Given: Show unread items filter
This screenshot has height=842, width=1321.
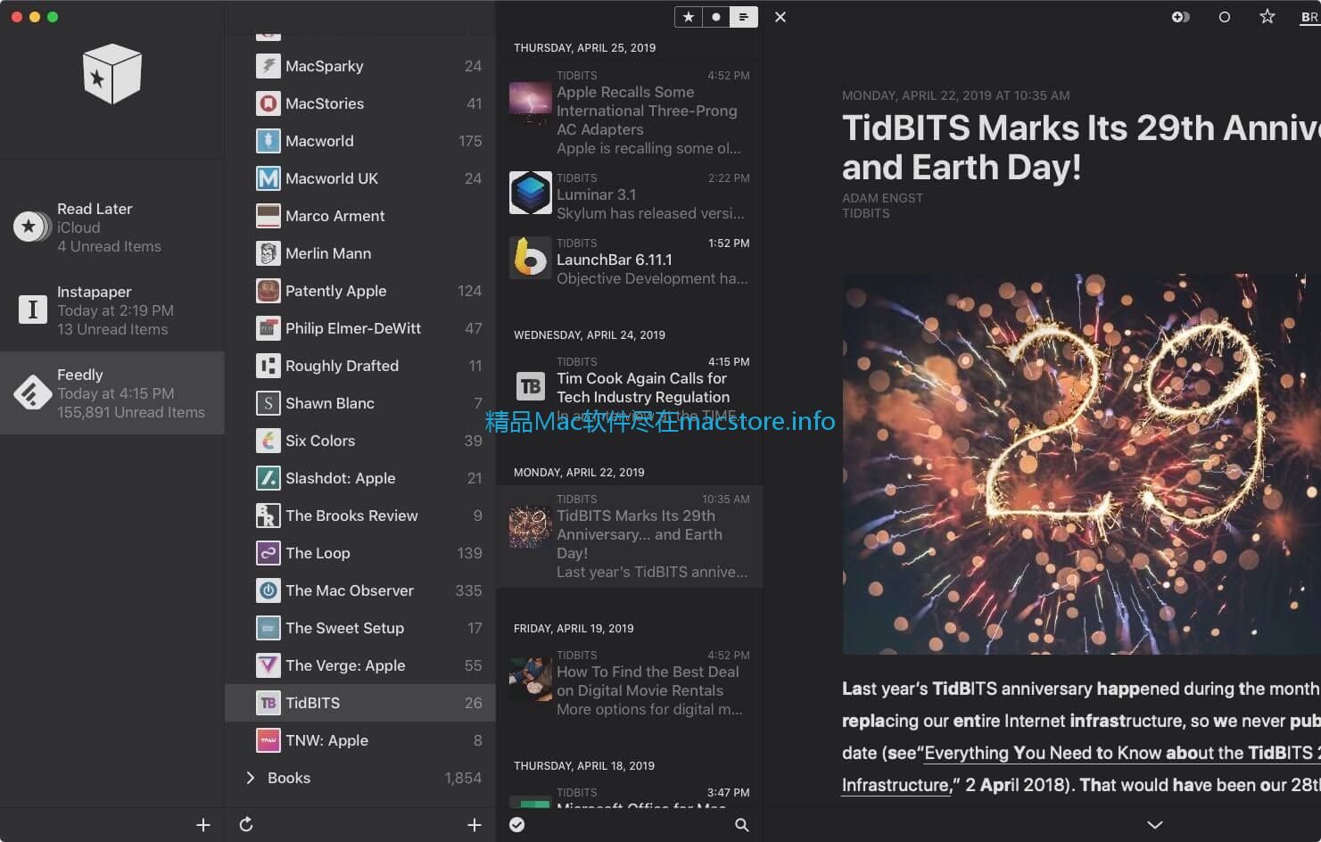Looking at the screenshot, I should pyautogui.click(x=716, y=17).
